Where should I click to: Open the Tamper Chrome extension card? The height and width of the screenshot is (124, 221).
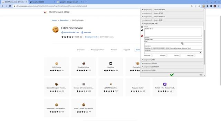pos(84,87)
